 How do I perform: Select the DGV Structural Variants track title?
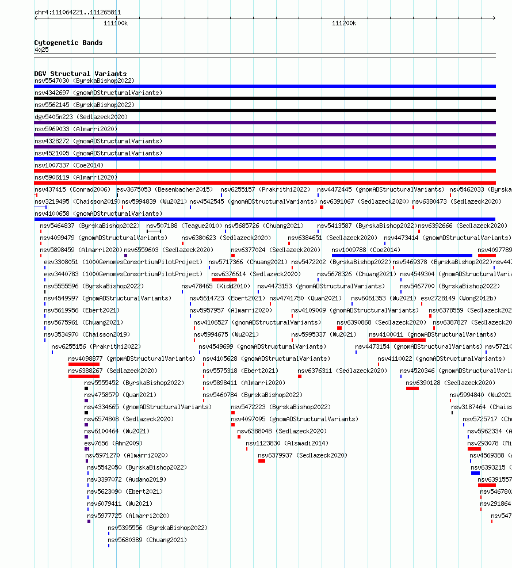point(81,74)
